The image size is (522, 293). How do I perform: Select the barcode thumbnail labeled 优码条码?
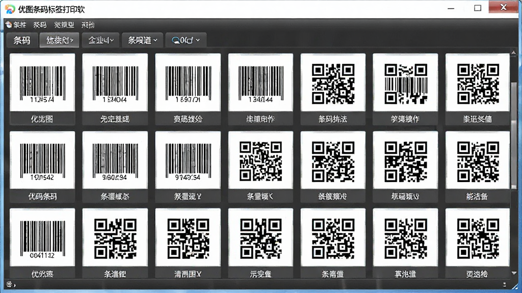pos(42,167)
